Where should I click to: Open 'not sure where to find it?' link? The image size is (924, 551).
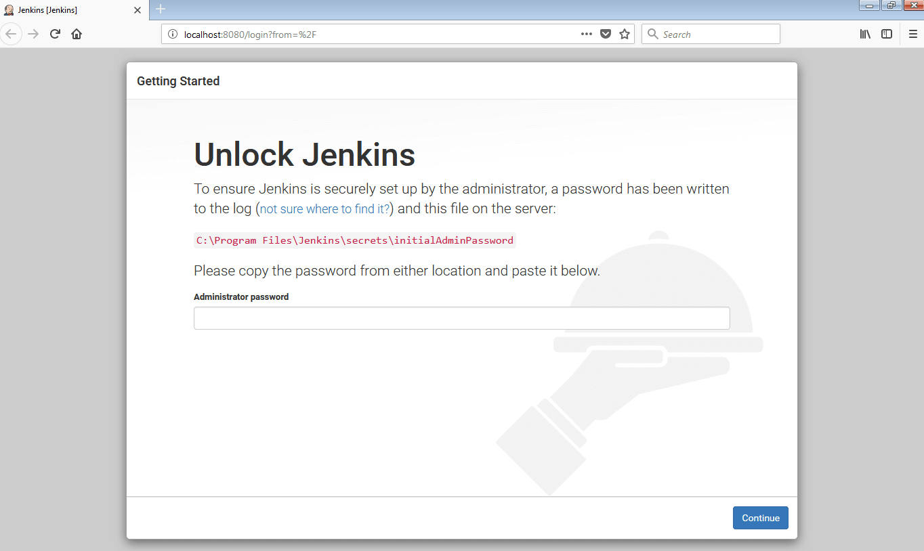pos(325,209)
